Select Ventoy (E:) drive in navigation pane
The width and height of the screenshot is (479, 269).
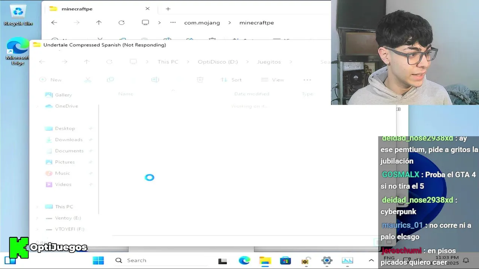pos(63,218)
